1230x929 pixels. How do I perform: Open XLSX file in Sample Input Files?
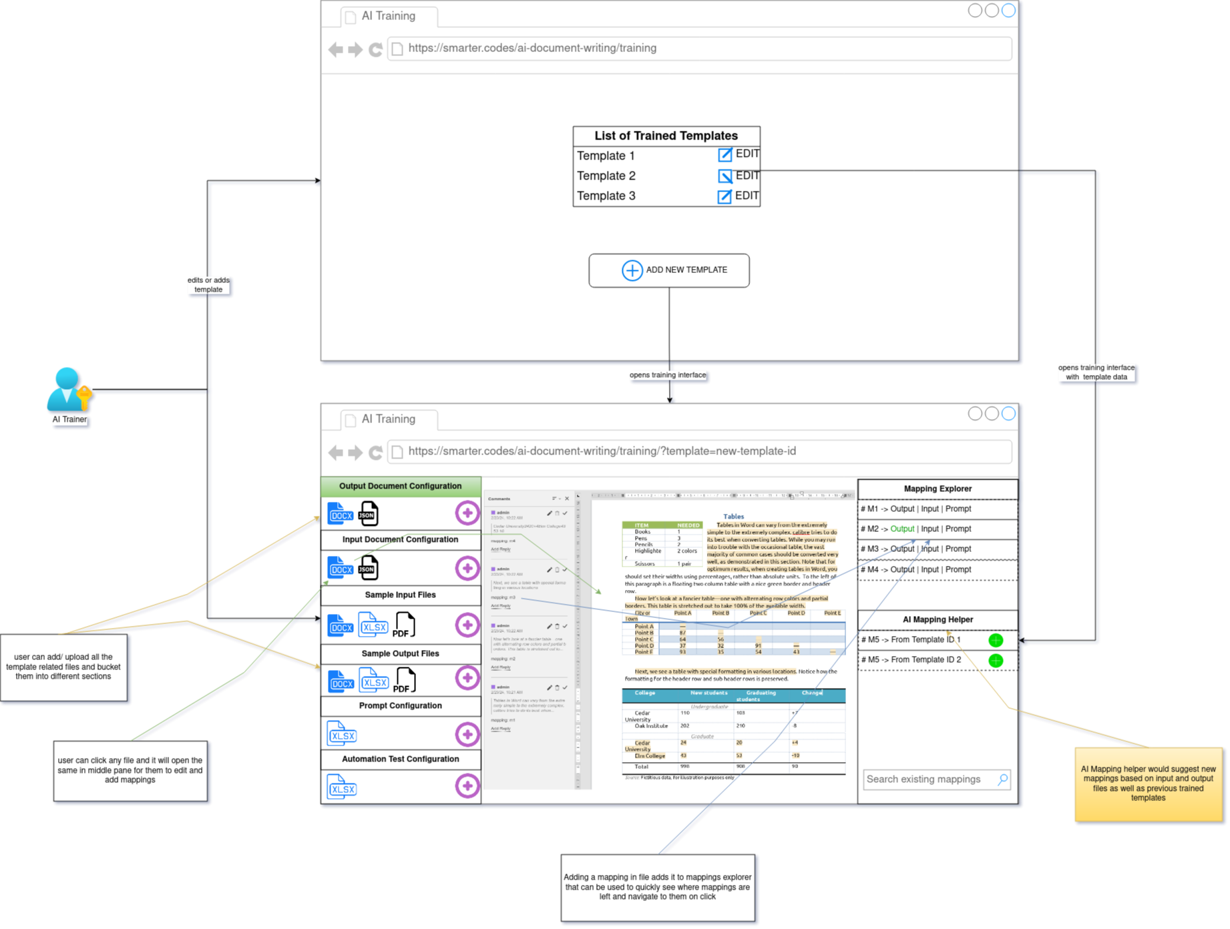373,625
